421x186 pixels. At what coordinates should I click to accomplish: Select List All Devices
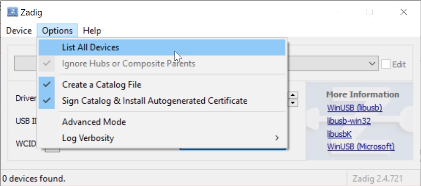pos(90,48)
